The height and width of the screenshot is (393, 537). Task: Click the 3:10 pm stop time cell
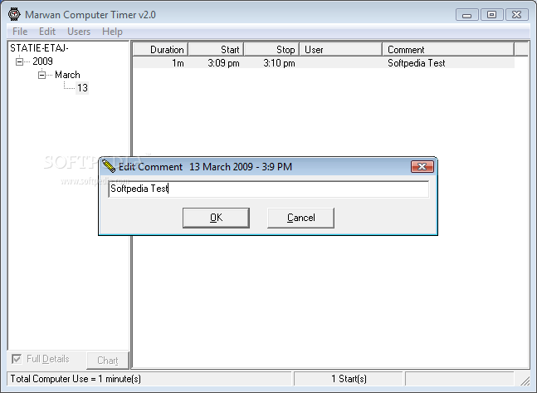click(279, 63)
